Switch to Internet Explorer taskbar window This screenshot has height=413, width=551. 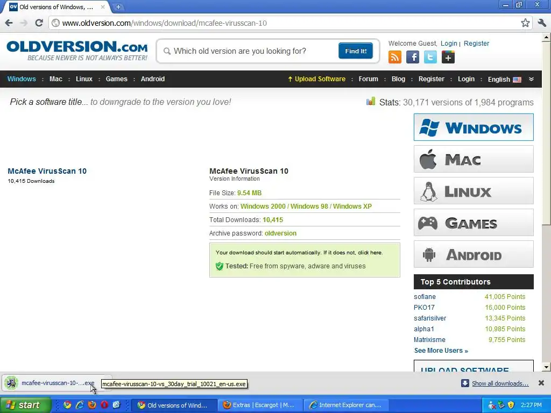click(346, 405)
